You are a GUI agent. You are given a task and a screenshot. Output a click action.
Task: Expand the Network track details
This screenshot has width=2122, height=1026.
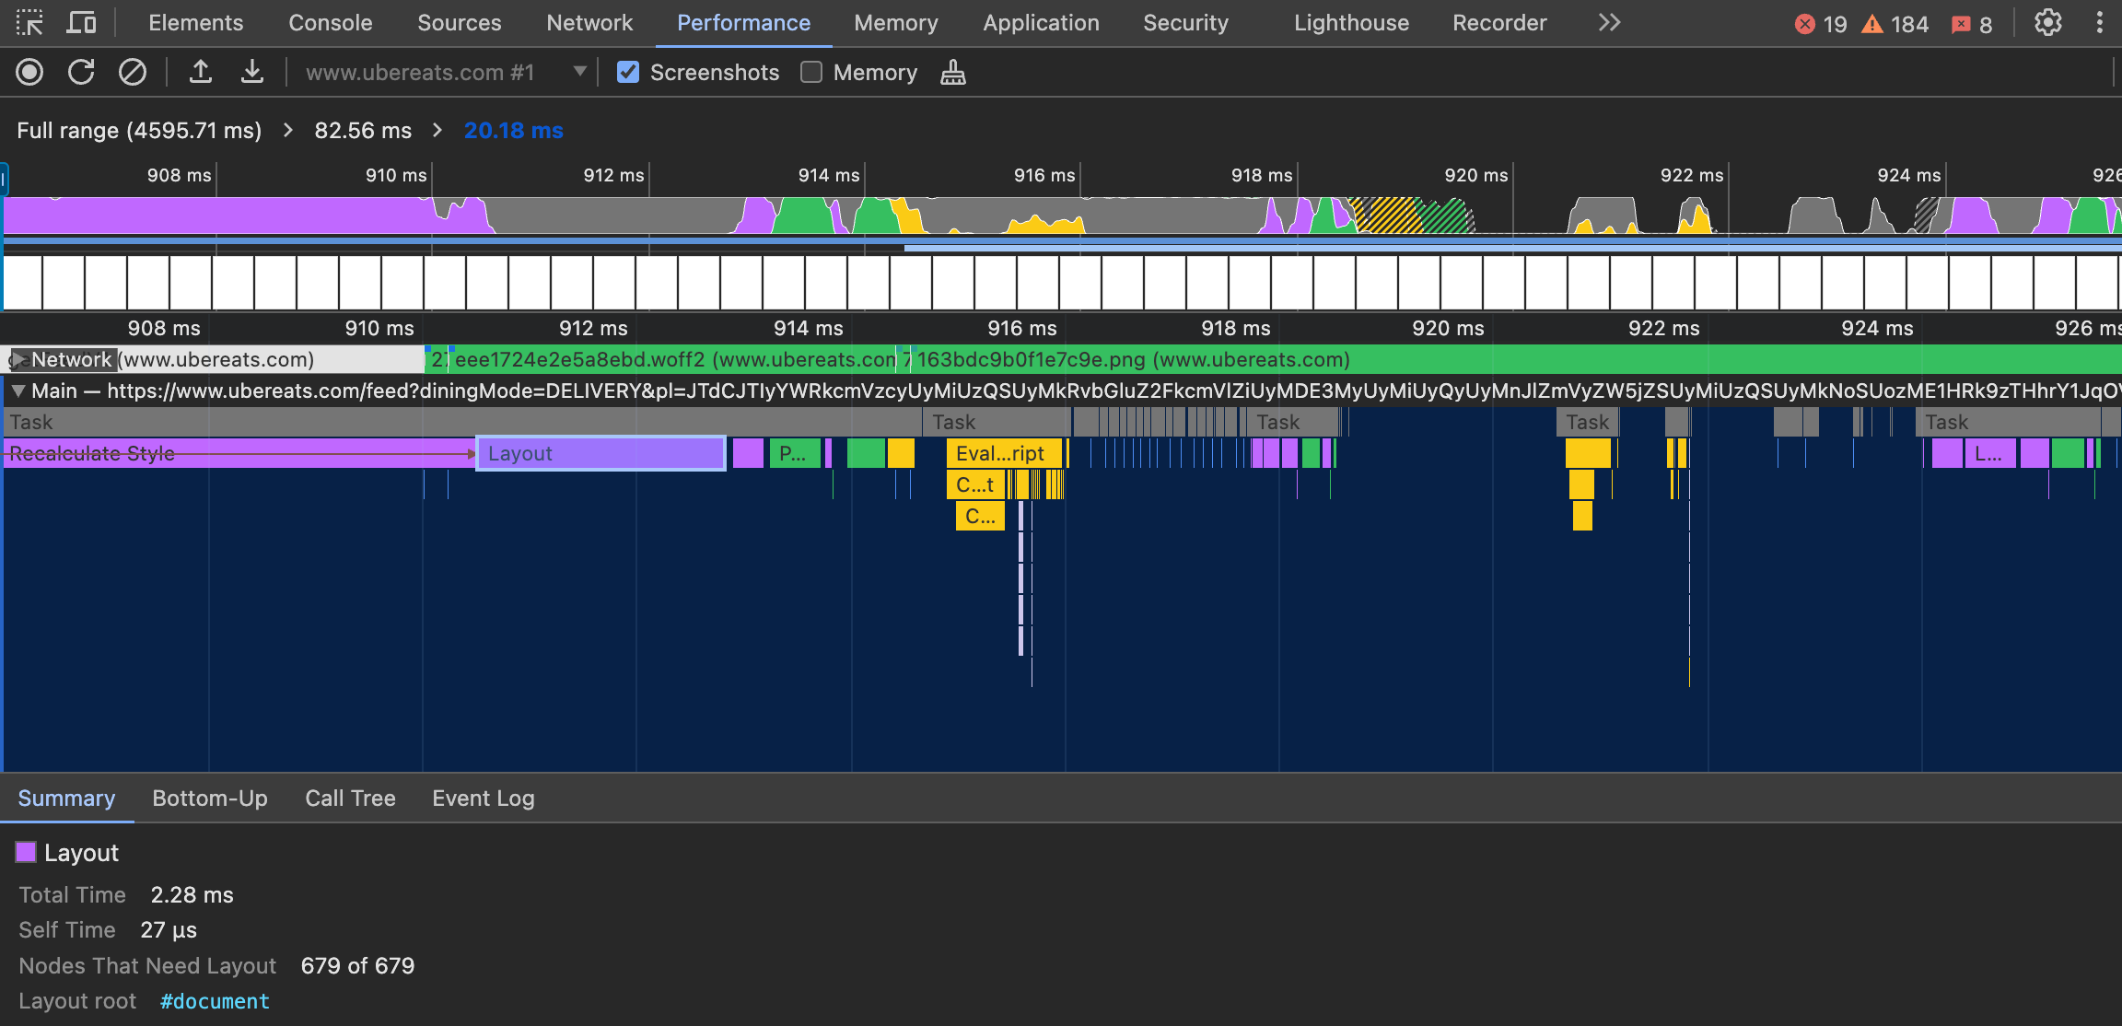coord(18,359)
